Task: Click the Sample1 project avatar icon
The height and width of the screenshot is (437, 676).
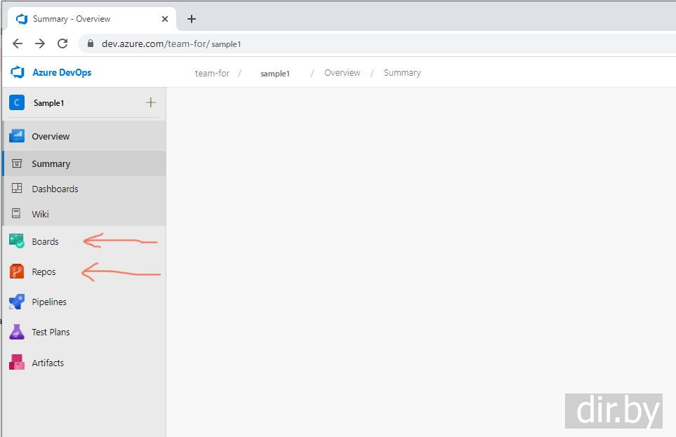Action: 17,102
